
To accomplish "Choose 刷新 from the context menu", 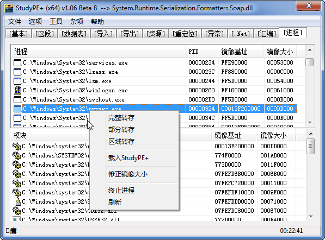I will click(x=134, y=203).
